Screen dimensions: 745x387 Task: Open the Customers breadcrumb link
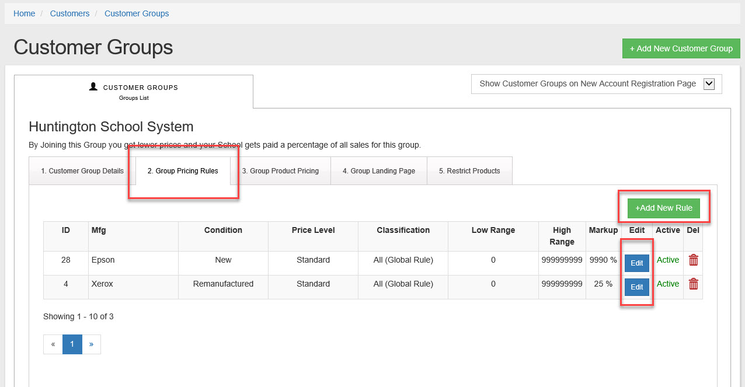(x=69, y=13)
